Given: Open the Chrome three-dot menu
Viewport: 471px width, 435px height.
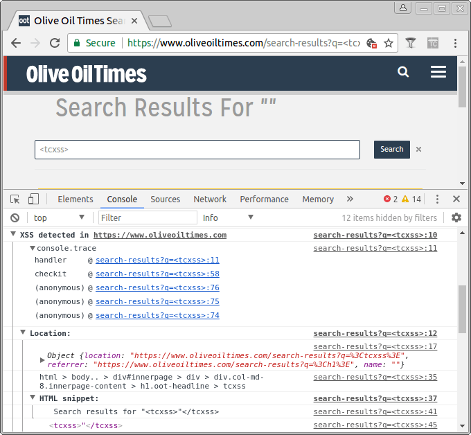Looking at the screenshot, I should [x=455, y=43].
